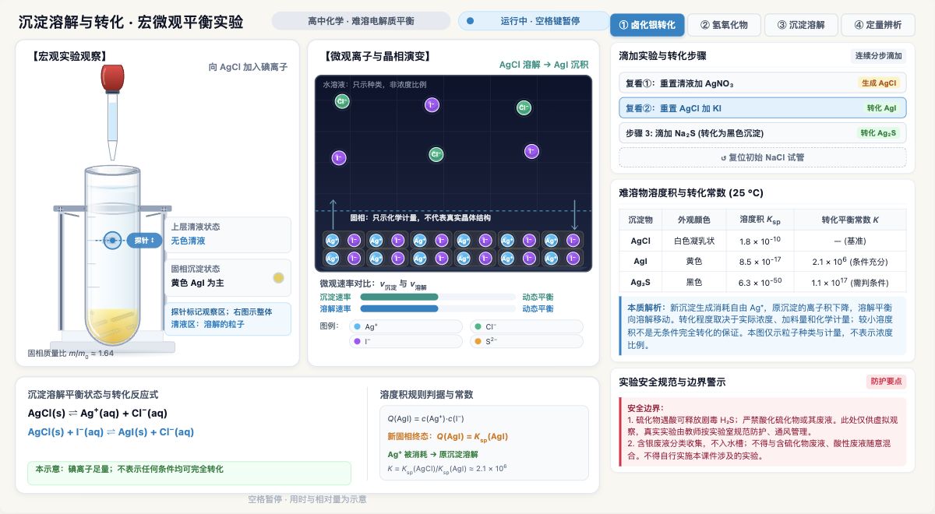The width and height of the screenshot is (935, 514).
Task: Click the top-left Cl⁻ ion in solution
Action: (x=342, y=100)
